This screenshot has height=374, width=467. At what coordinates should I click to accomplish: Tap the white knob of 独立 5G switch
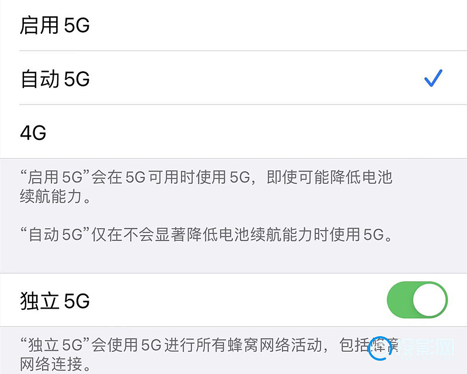tap(430, 300)
